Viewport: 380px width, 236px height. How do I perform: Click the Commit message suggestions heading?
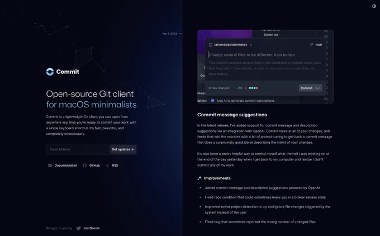pos(232,115)
